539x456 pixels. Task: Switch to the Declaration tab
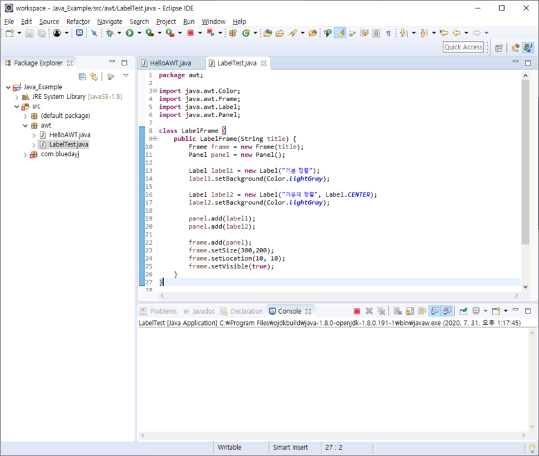tap(242, 312)
